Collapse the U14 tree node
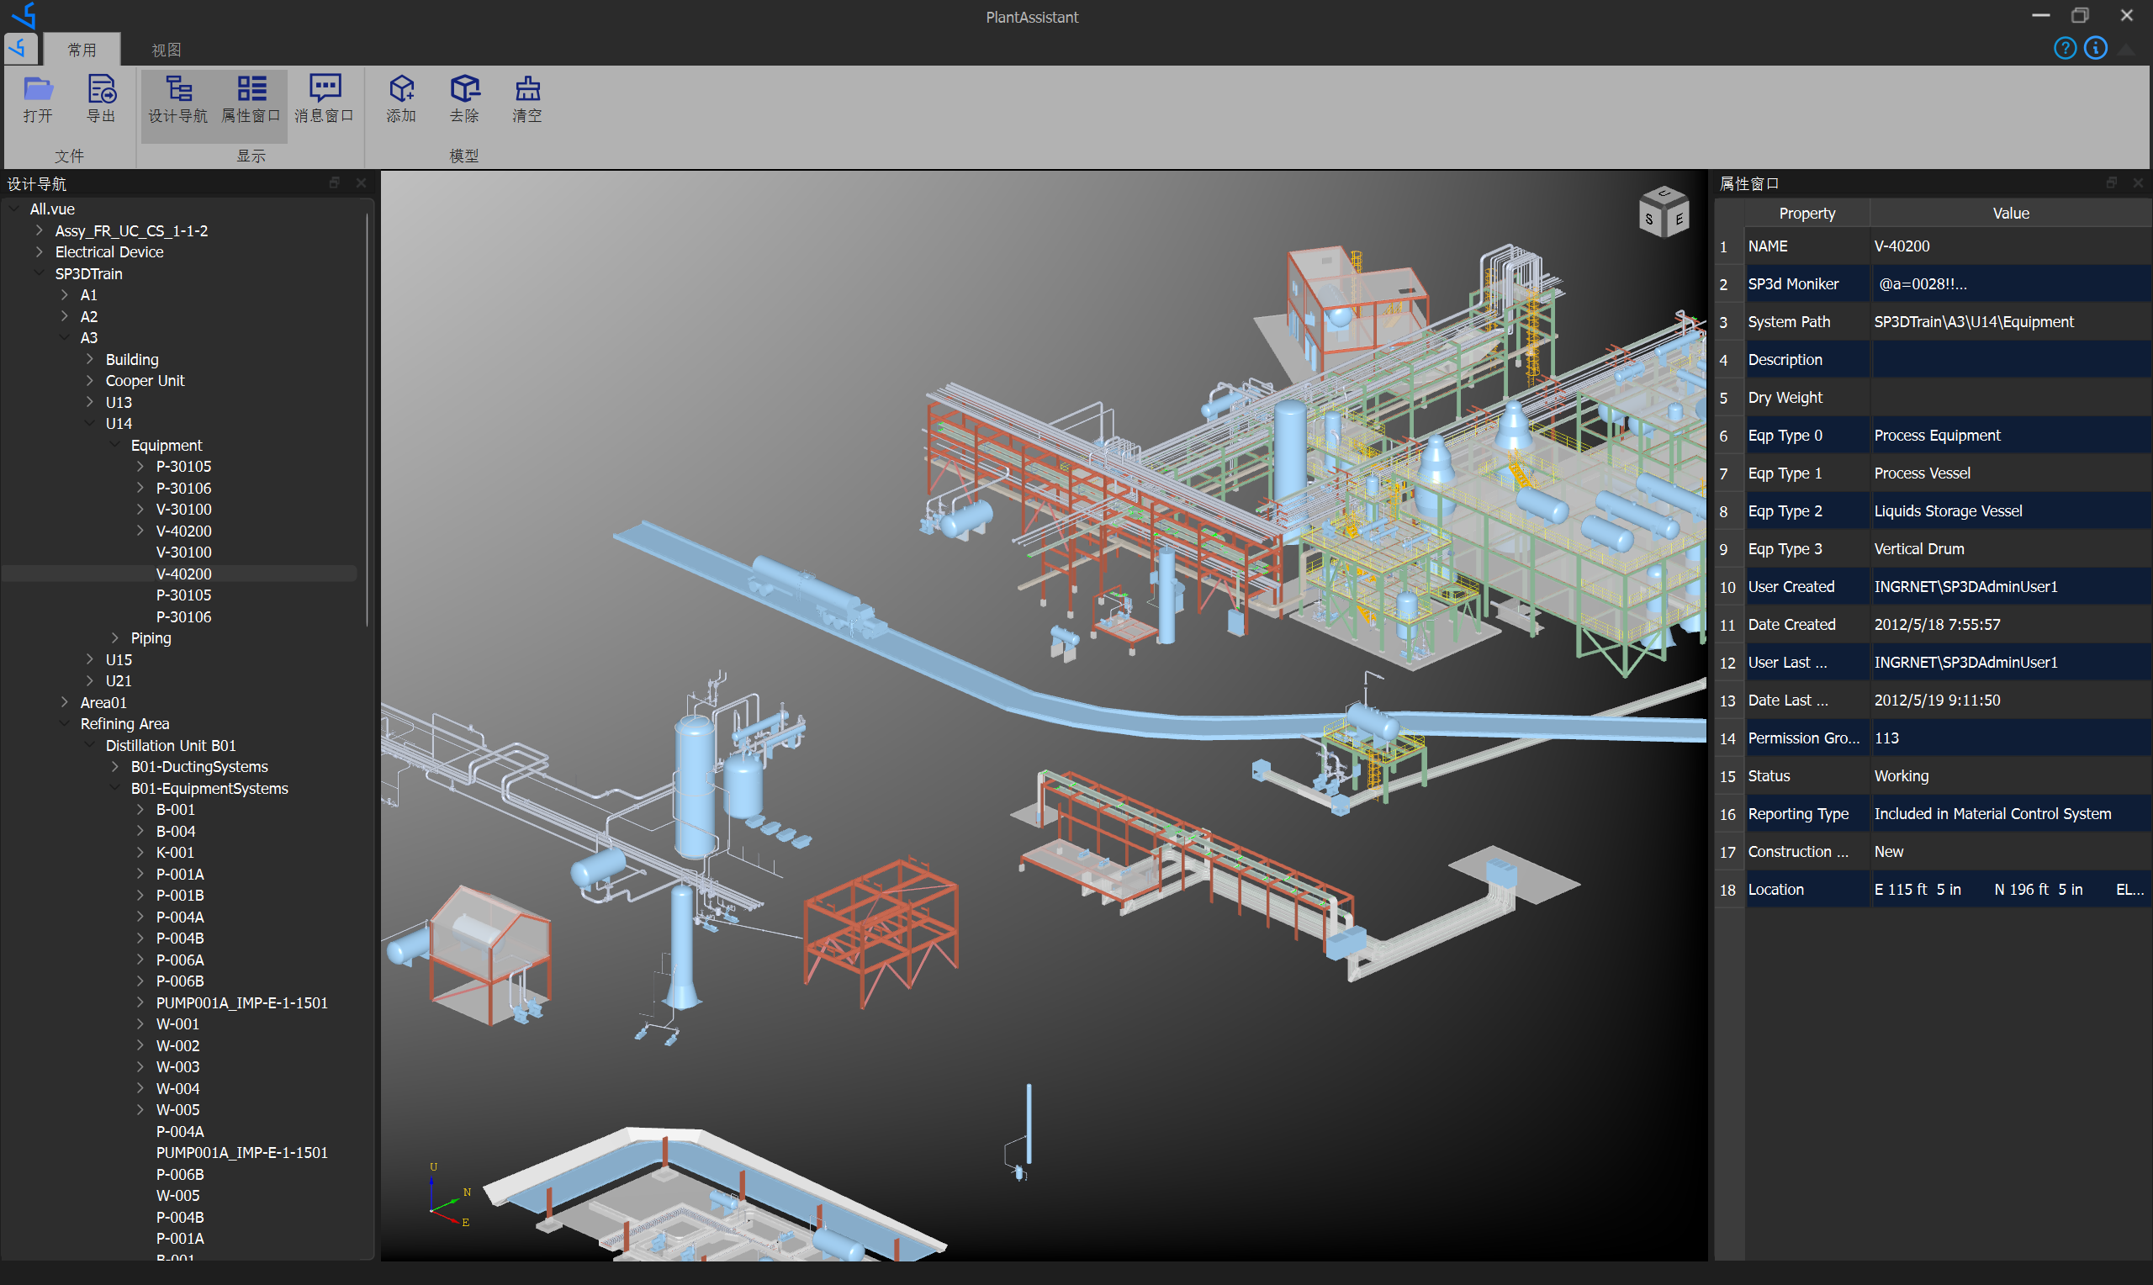2153x1285 pixels. pyautogui.click(x=90, y=423)
